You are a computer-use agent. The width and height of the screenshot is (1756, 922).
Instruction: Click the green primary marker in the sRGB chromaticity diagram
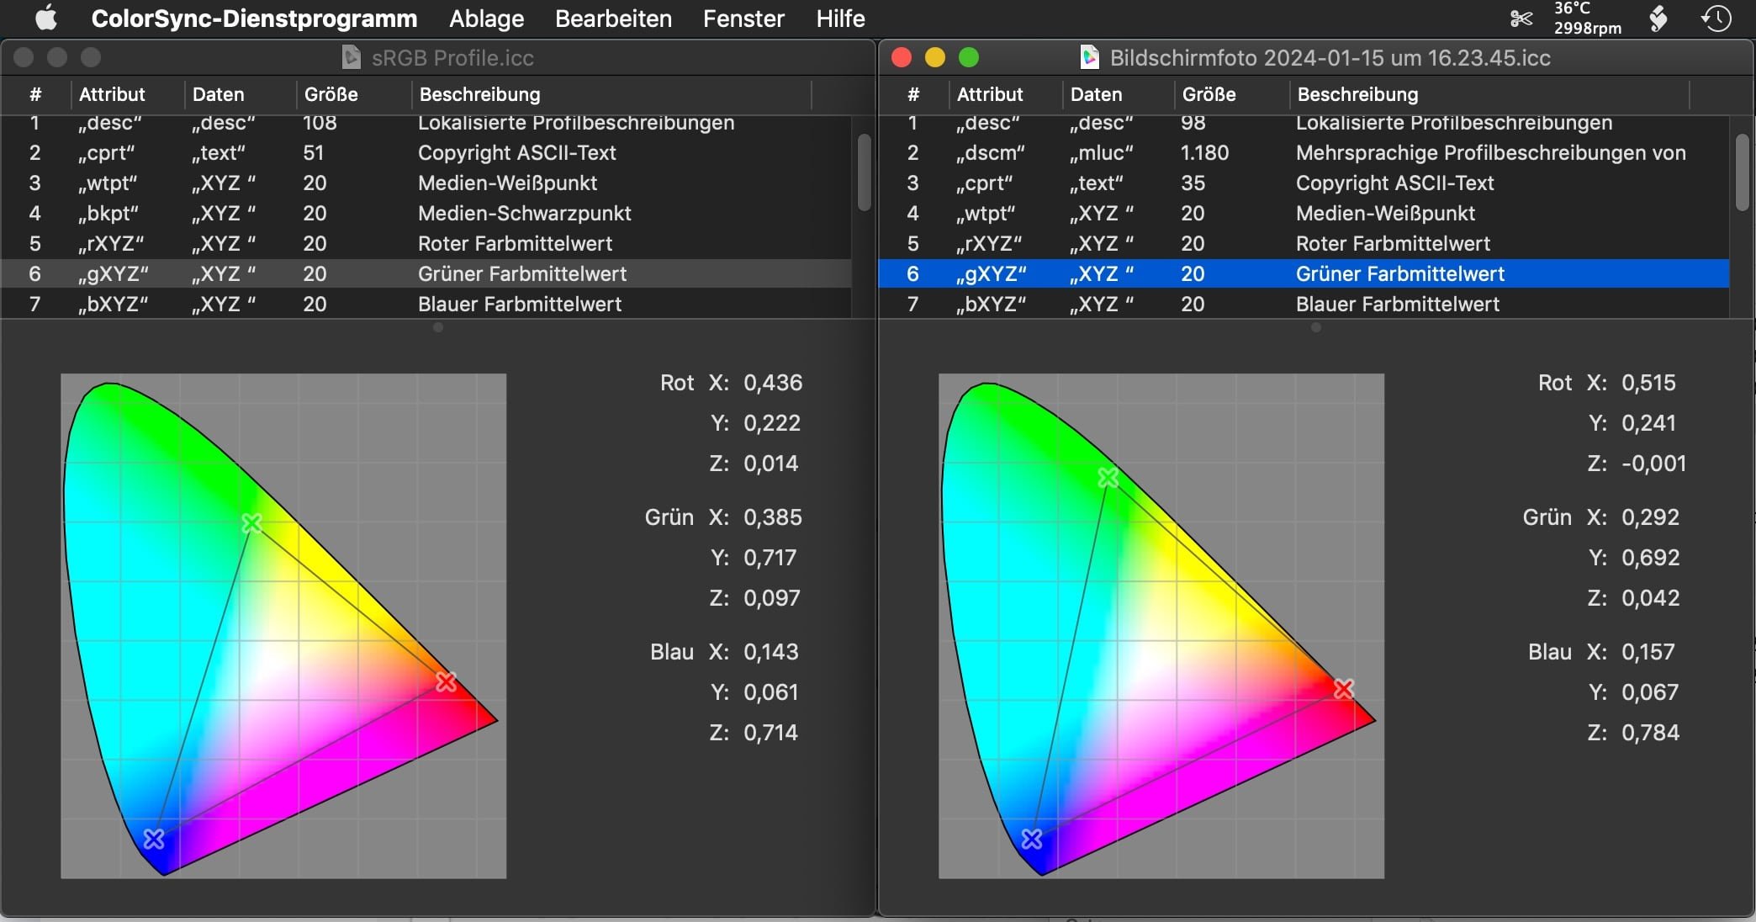251,523
